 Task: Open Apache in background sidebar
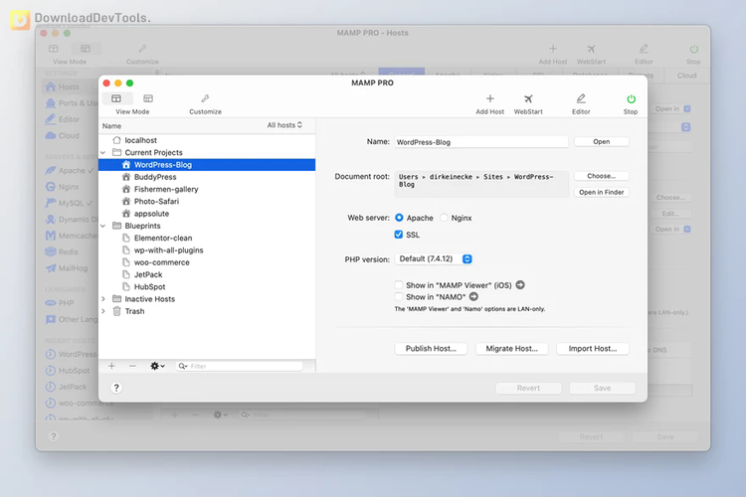click(70, 170)
